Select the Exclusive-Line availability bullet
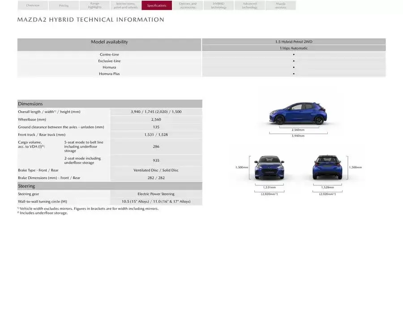 click(x=293, y=61)
